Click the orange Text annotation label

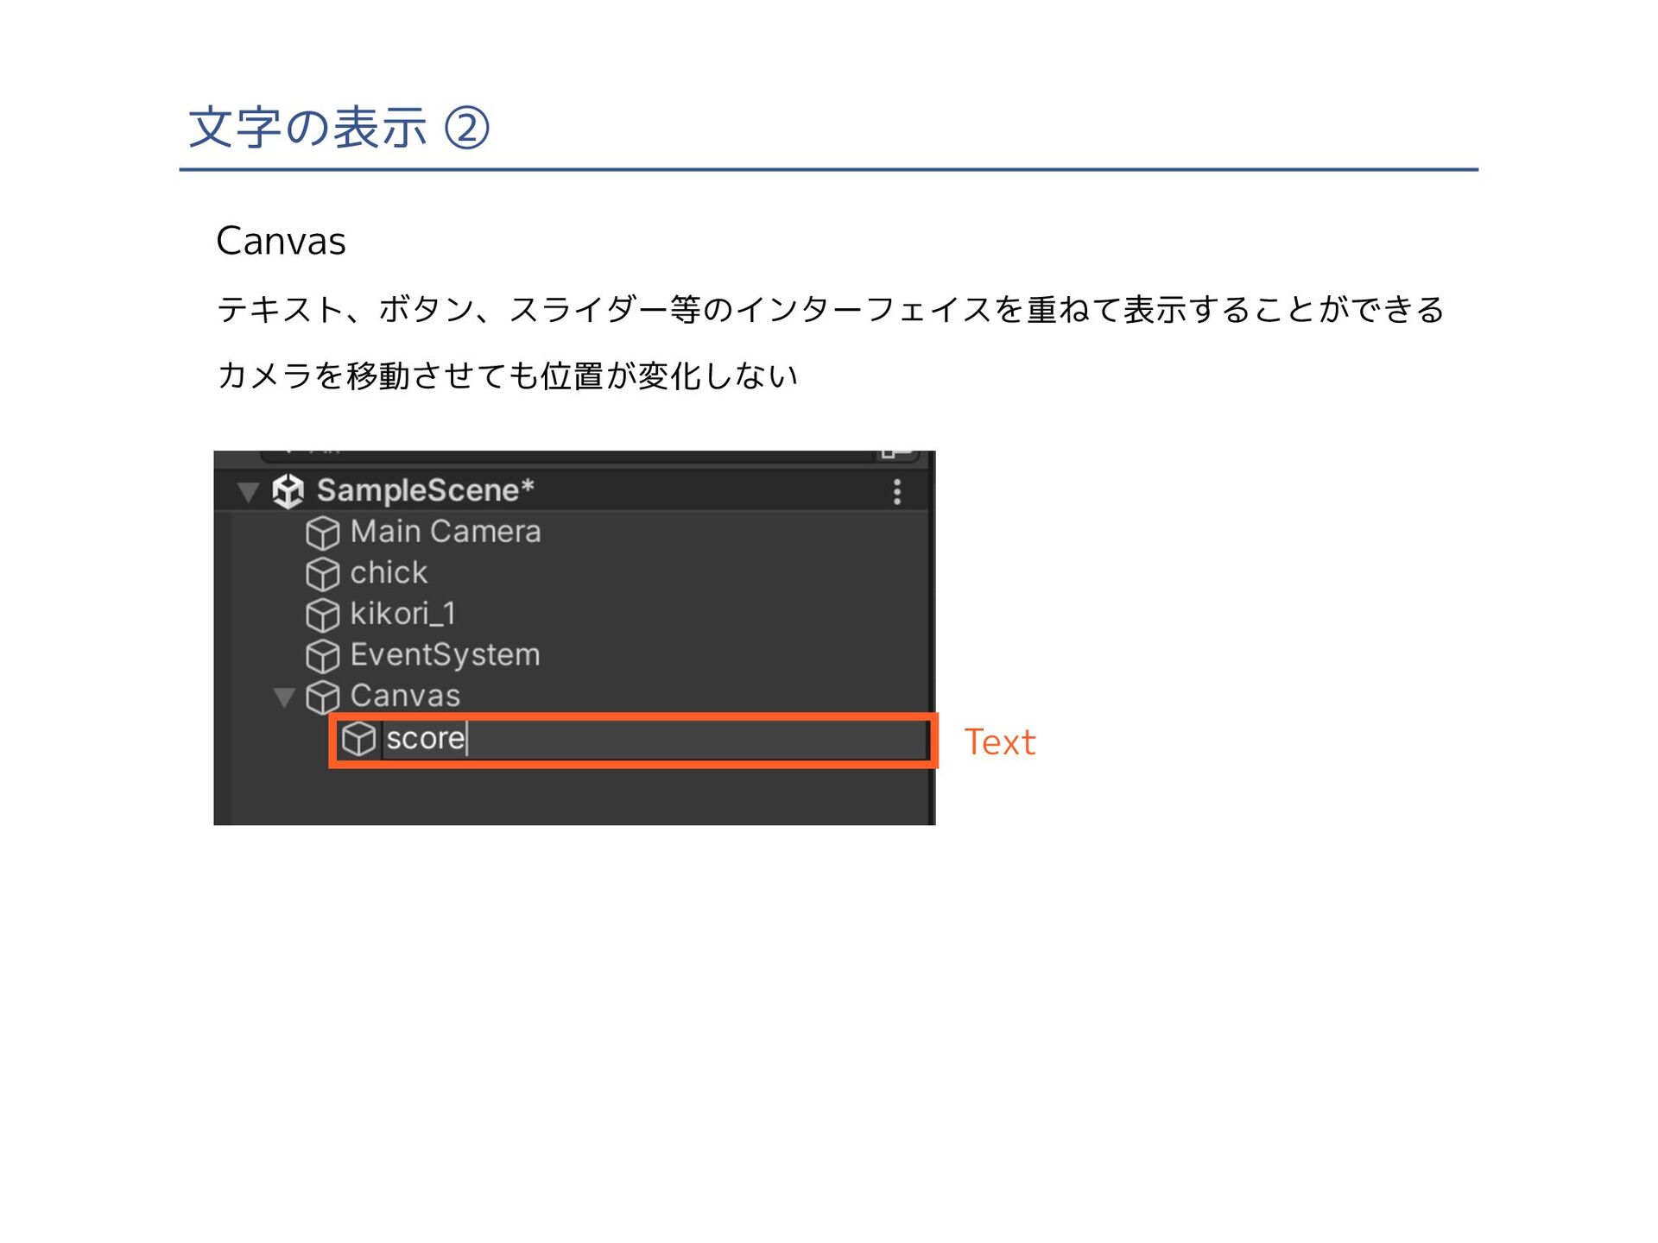coord(999,742)
